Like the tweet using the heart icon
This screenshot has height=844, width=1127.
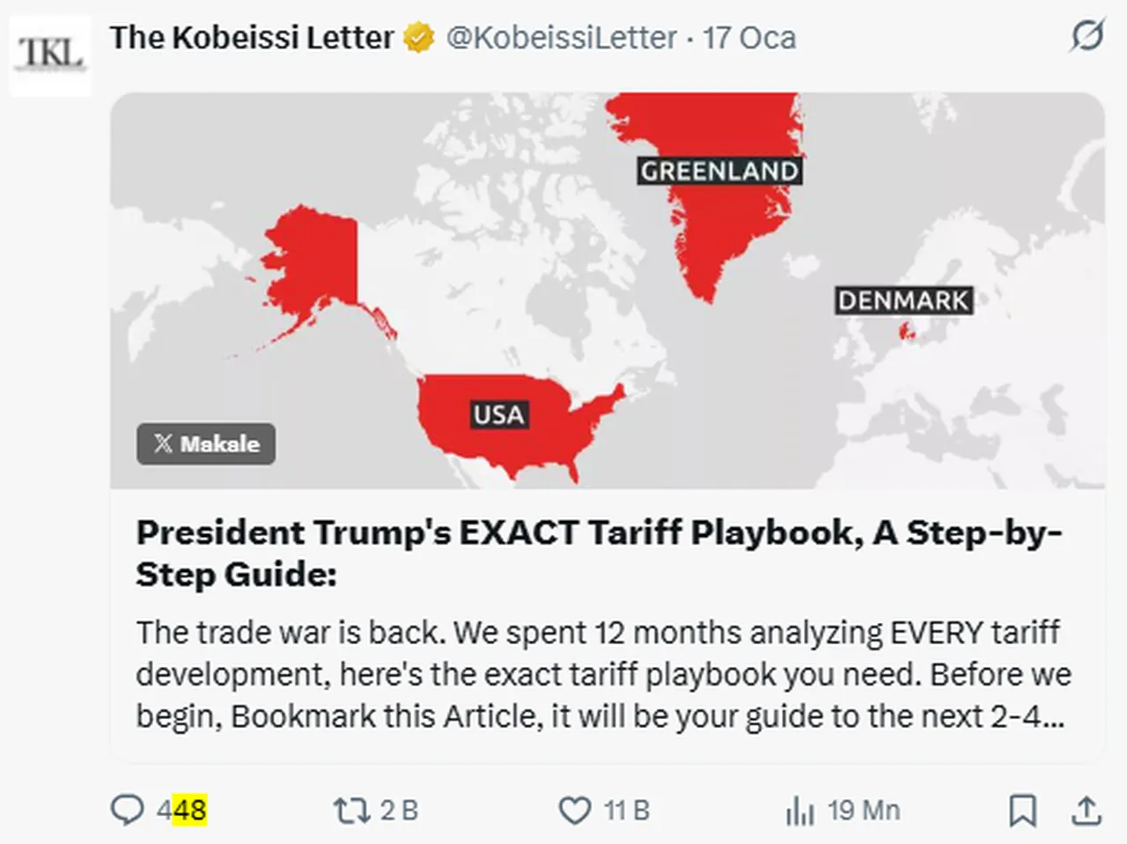575,810
